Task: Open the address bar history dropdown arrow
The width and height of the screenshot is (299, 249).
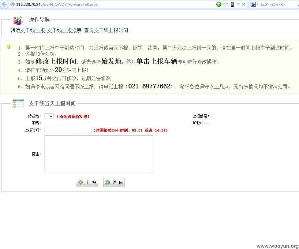Action: click(238, 4)
